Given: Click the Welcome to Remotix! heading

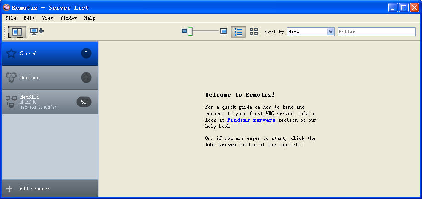Looking at the screenshot, I should tap(240, 94).
